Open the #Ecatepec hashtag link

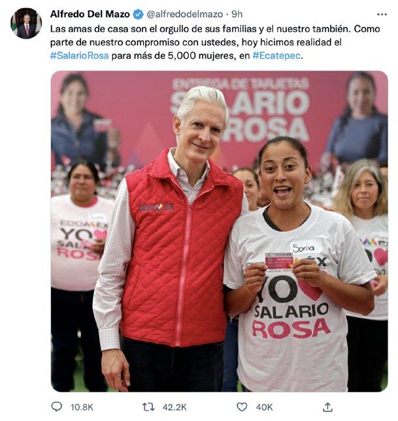tap(276, 55)
